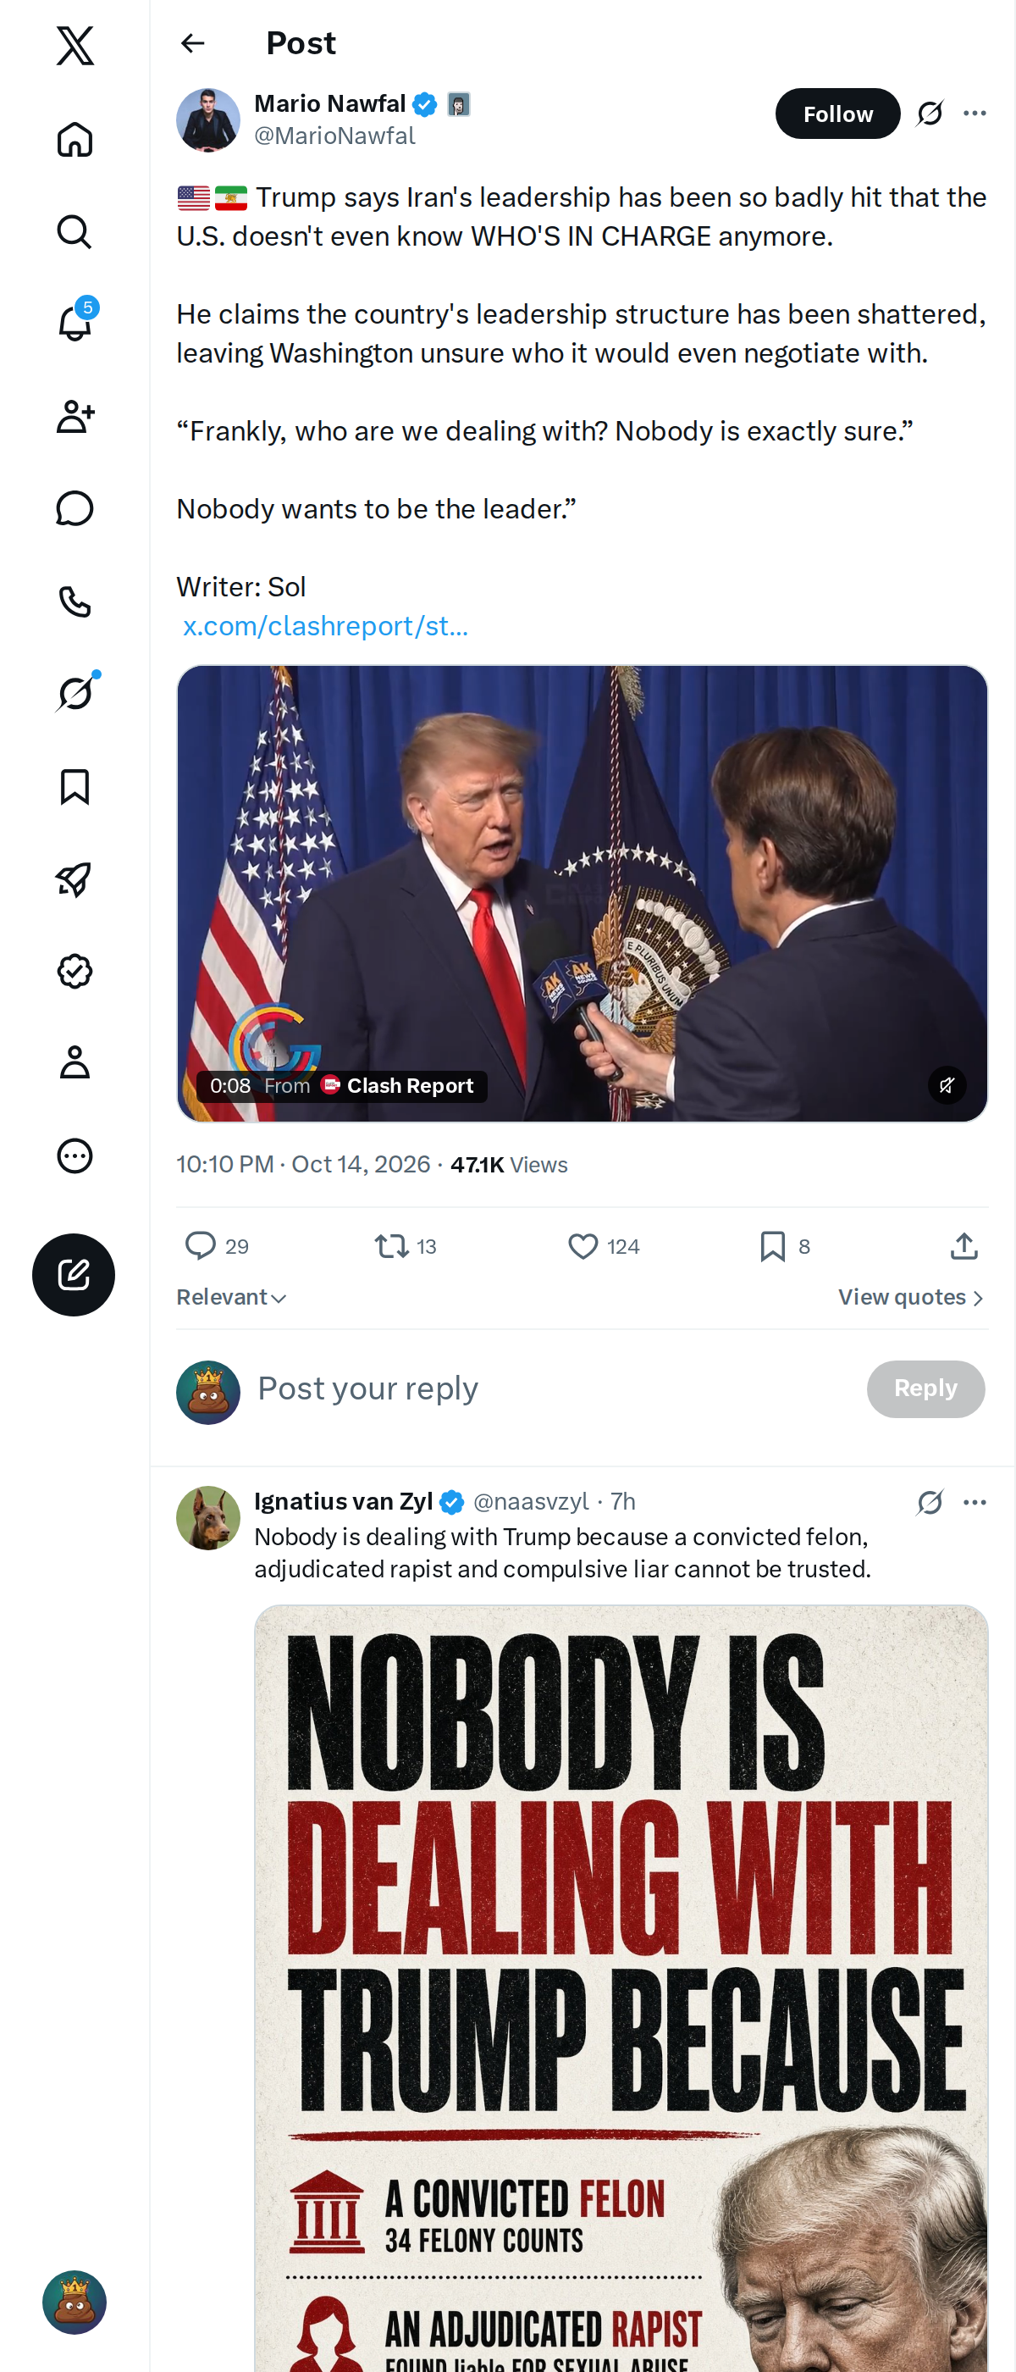Open more options on Mario Nawfal's post
1016x2372 pixels.
[x=975, y=114]
